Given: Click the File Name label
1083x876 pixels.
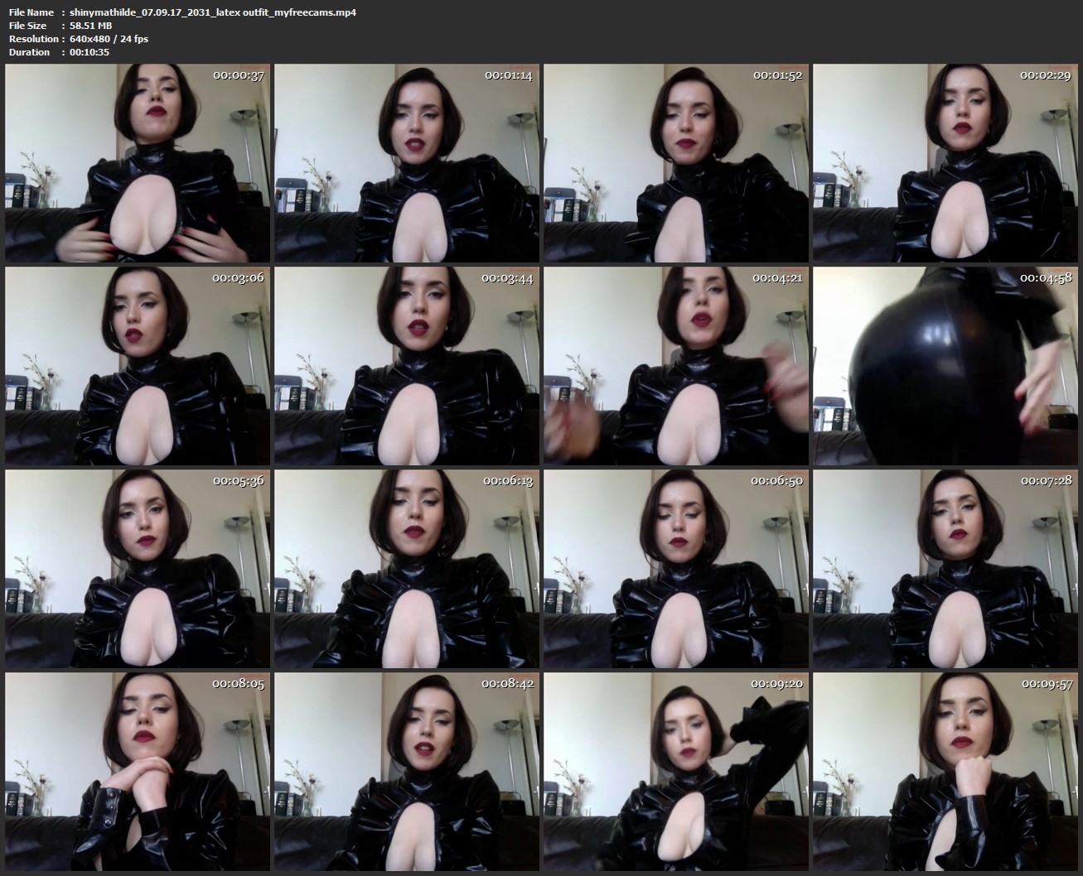Looking at the screenshot, I should (x=31, y=12).
